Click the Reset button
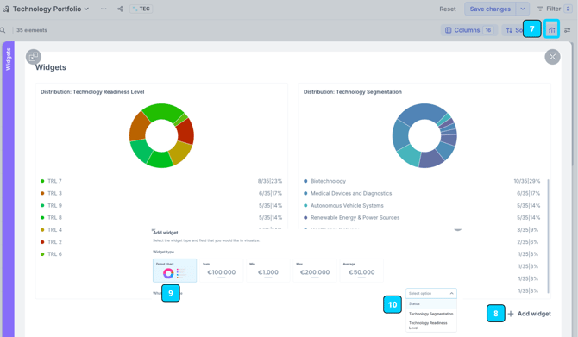578x337 pixels. click(448, 9)
